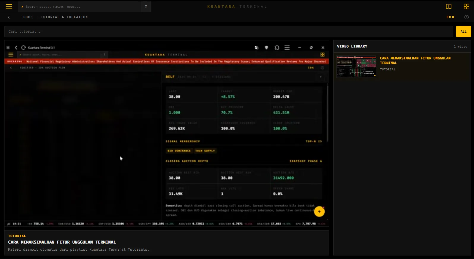This screenshot has height=259, width=474.
Task: Click the Materi diambil otomatis description text
Action: [78, 249]
